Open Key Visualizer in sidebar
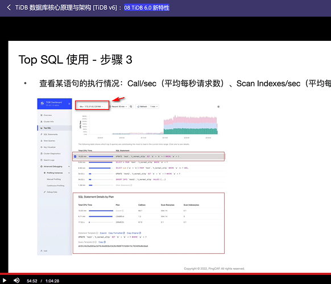 [x=49, y=147]
